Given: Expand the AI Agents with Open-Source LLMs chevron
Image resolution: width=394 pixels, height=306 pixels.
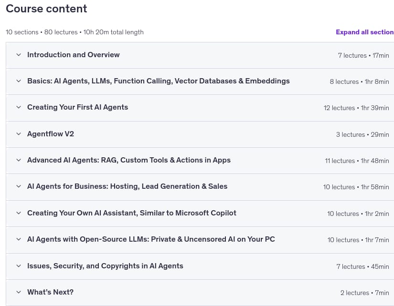Looking at the screenshot, I should pos(19,239).
